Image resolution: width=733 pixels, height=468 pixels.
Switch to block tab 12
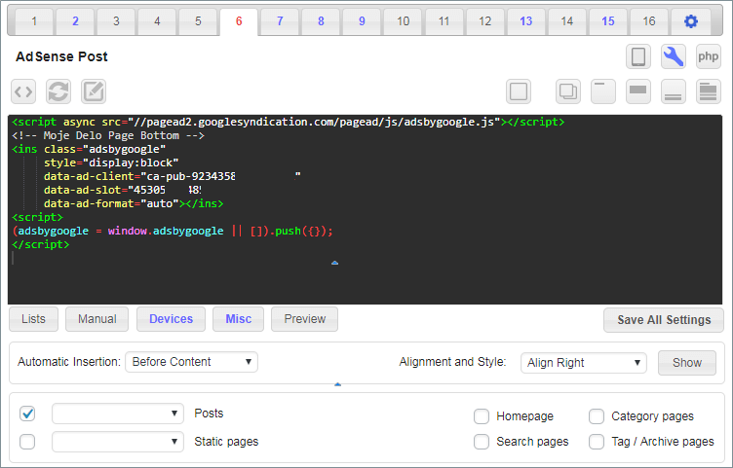[x=484, y=21]
